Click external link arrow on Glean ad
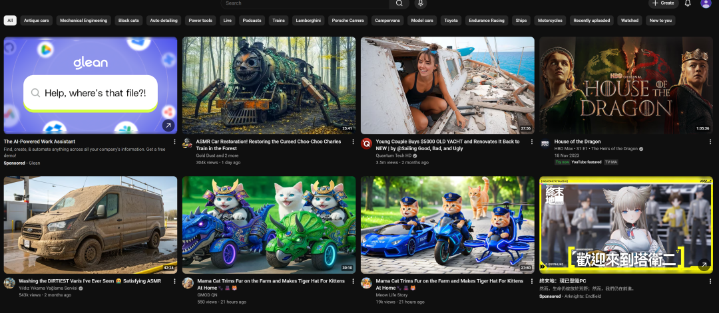This screenshot has height=313, width=719. (168, 125)
